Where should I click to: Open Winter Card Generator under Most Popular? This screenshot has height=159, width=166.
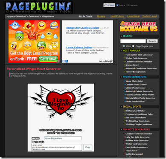click(136, 58)
